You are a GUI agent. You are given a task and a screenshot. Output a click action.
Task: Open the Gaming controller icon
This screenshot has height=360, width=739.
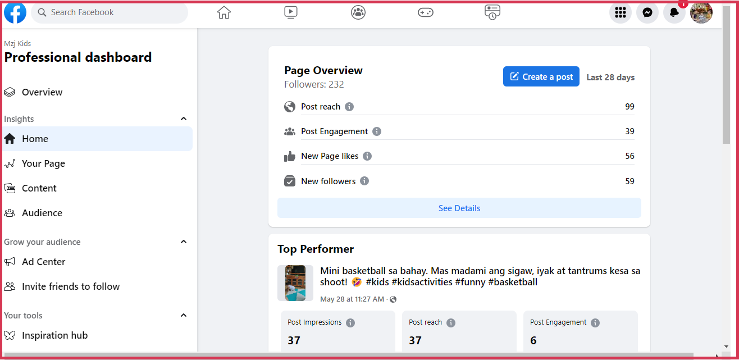click(x=426, y=12)
